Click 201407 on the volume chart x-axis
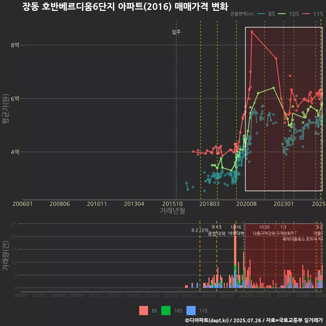This screenshot has height=326, width=326. click(152, 295)
